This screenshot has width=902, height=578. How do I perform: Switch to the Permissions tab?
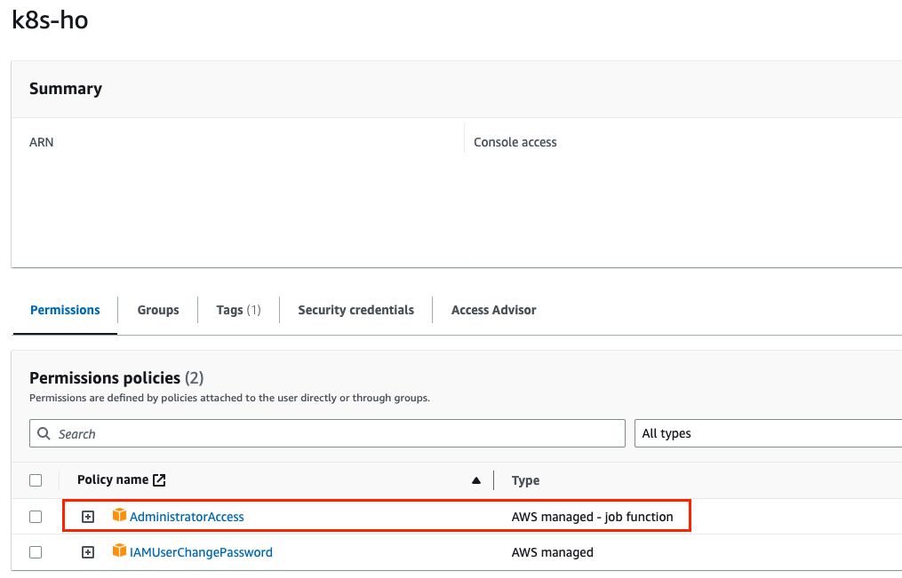[x=65, y=310]
